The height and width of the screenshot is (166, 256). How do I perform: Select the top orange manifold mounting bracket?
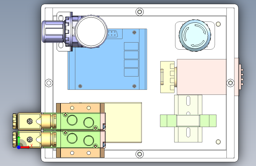(80, 108)
